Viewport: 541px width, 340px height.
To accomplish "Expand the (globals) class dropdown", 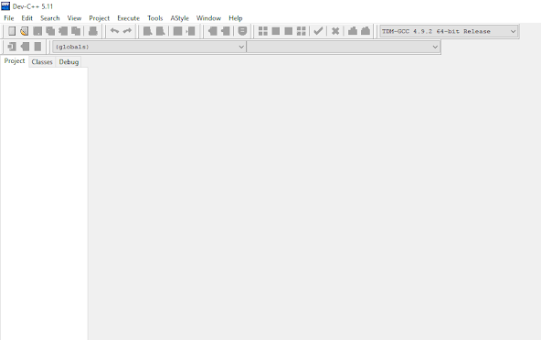I will [149, 47].
